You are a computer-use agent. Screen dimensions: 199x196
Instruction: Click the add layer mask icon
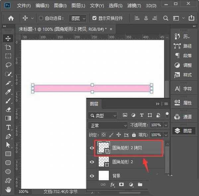(x=121, y=184)
